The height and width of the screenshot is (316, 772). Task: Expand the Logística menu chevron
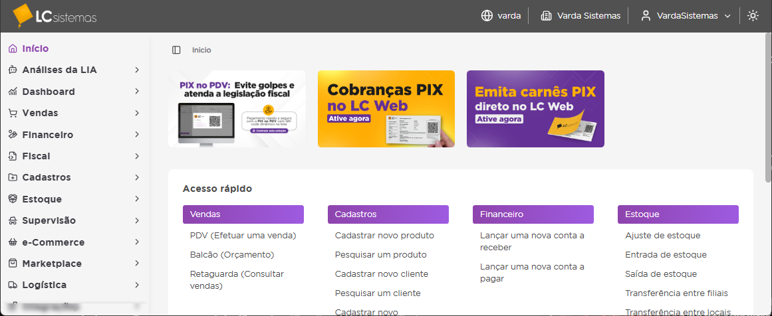[137, 285]
